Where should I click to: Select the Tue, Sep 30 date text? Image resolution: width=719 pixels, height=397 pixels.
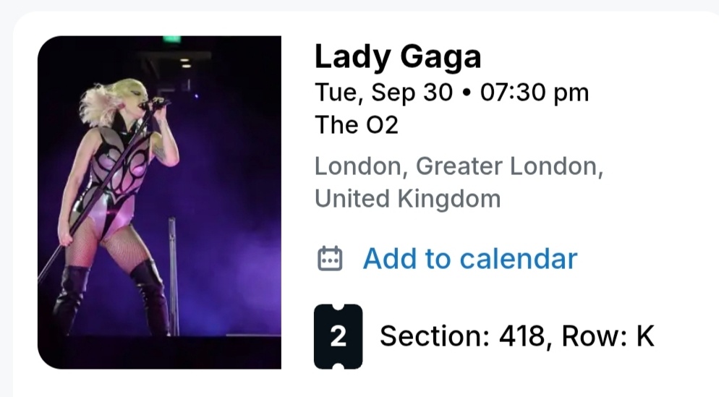pyautogui.click(x=383, y=93)
